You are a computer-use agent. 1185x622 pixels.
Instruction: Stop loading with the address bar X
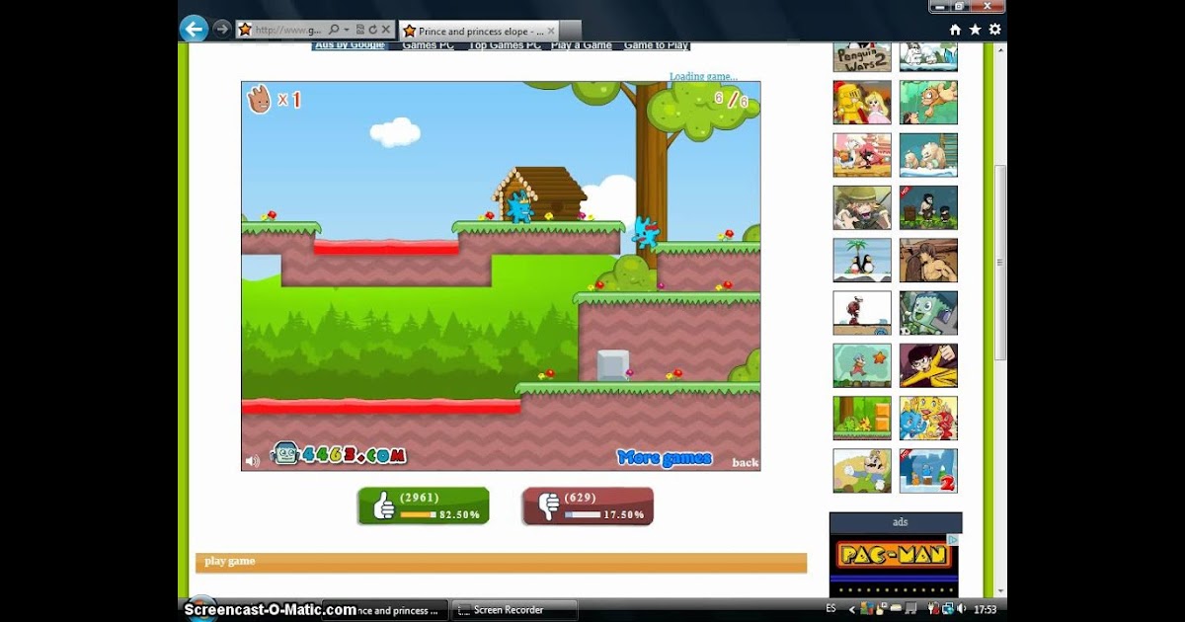(x=385, y=31)
